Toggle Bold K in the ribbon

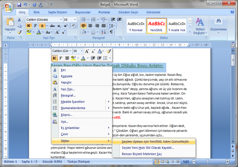[x=29, y=26]
